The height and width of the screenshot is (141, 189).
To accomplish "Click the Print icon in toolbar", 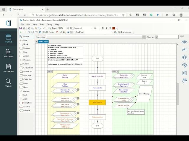I will 24,28.
